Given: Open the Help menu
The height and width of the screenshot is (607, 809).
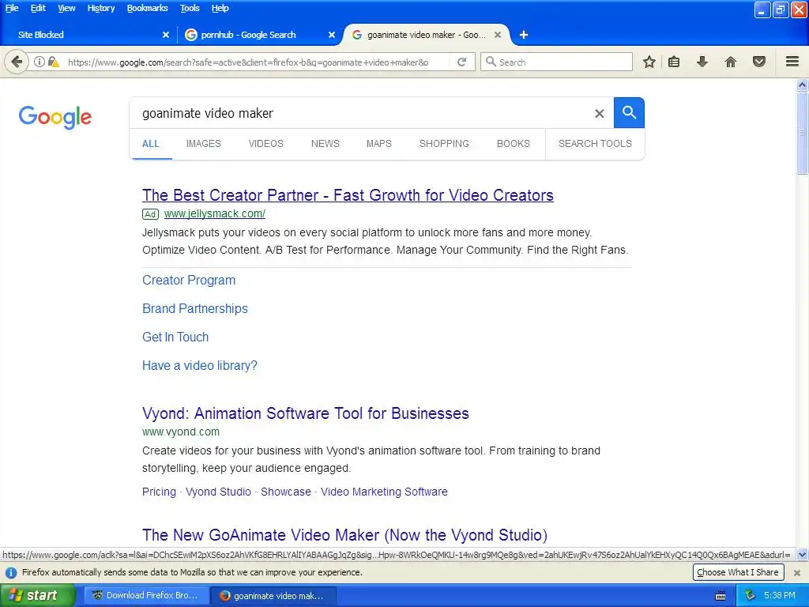Looking at the screenshot, I should coord(220,8).
